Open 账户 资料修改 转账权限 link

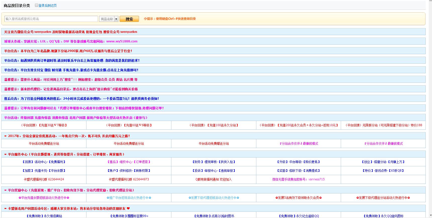tap(129, 171)
